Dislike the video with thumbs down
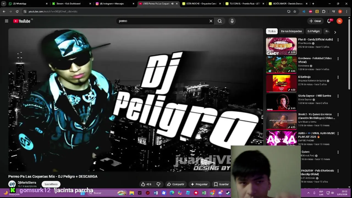 159,184
